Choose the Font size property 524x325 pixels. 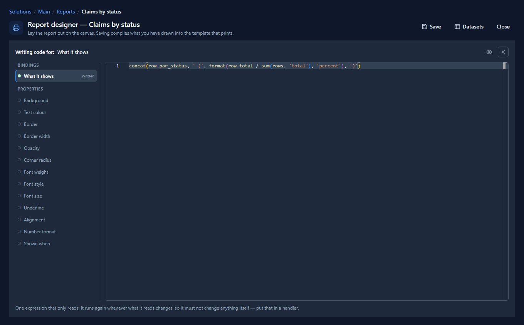(x=56, y=196)
